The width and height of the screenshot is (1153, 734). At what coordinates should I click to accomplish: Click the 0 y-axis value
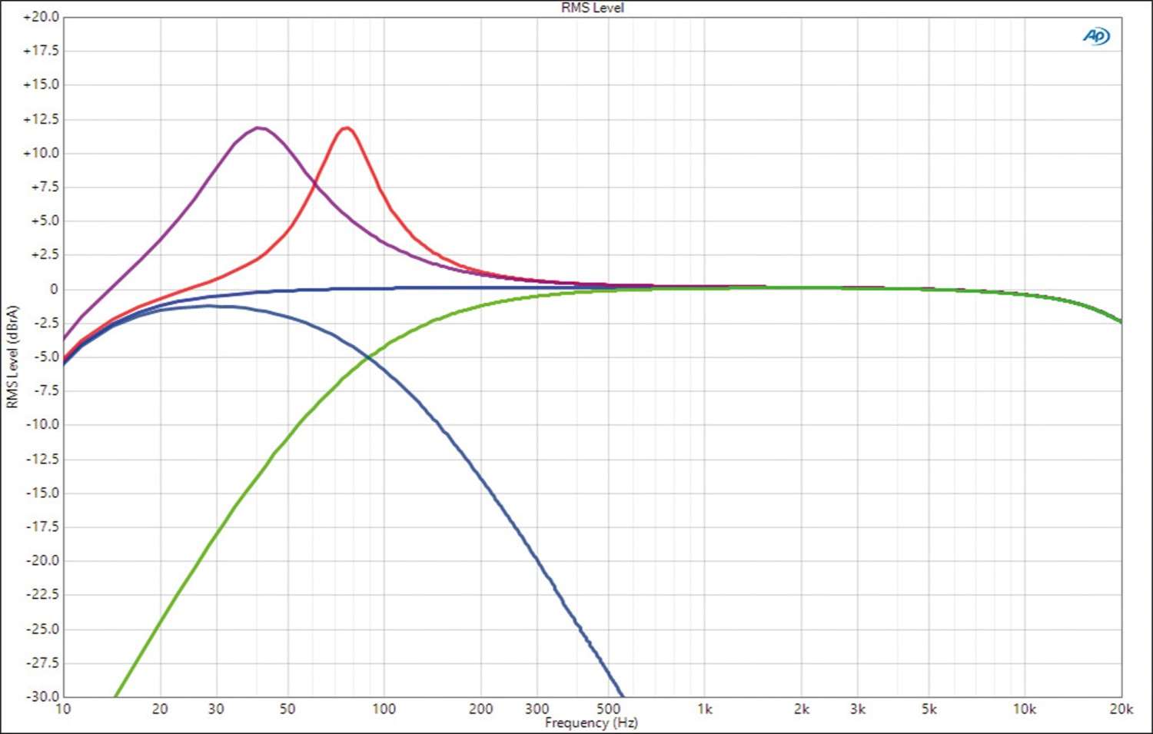pos(54,289)
